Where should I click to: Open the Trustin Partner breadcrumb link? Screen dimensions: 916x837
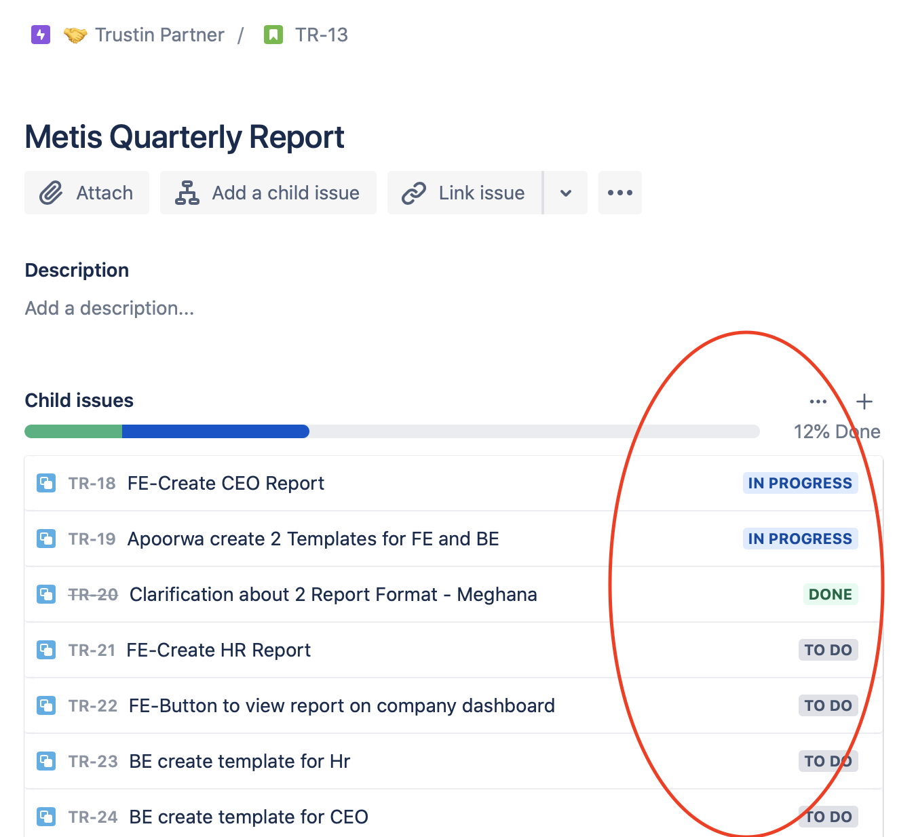[x=159, y=35]
